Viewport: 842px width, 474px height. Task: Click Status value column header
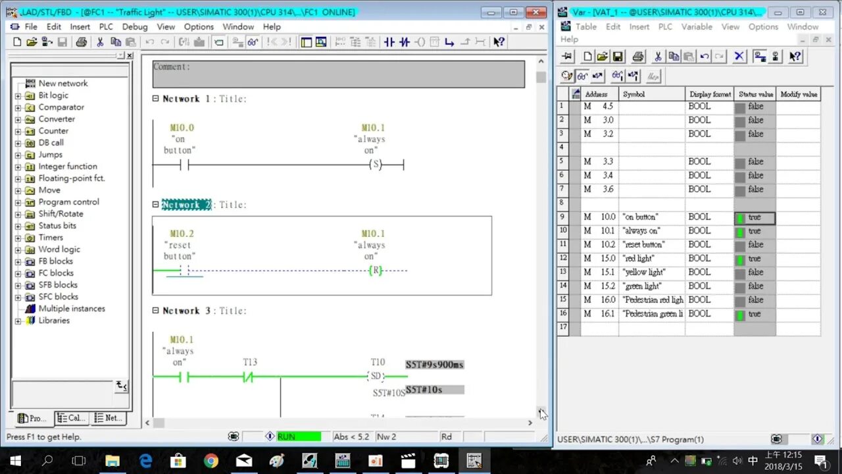(755, 94)
